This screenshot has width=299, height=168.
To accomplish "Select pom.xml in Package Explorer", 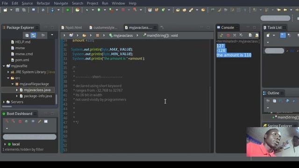I will 22,60.
